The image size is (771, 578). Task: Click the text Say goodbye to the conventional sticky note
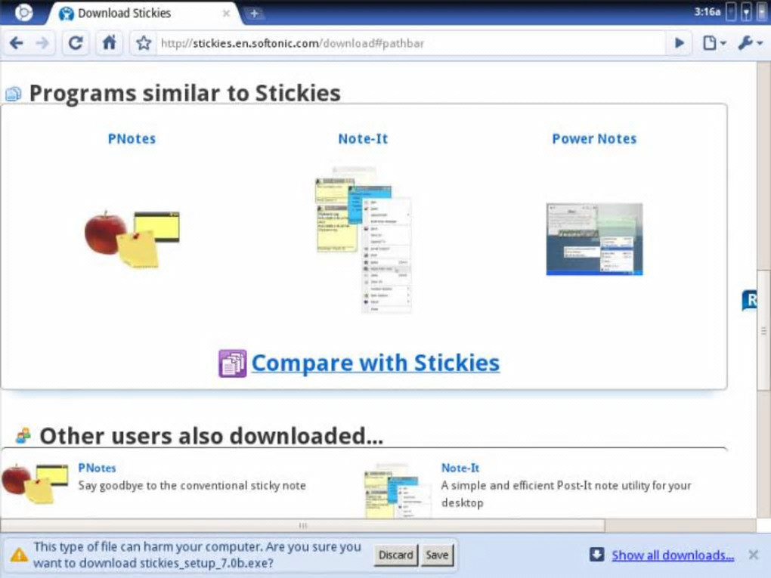point(192,486)
